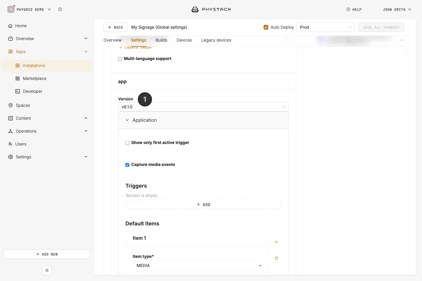Click the Phygrid Demo avatar icon

pos(11,9)
